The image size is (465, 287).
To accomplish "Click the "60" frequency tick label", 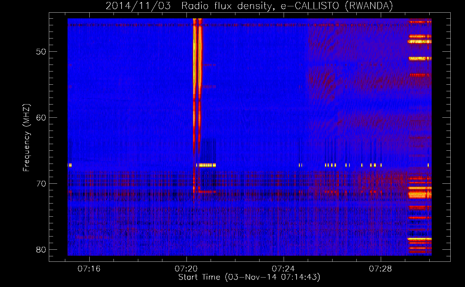I will pyautogui.click(x=41, y=118).
